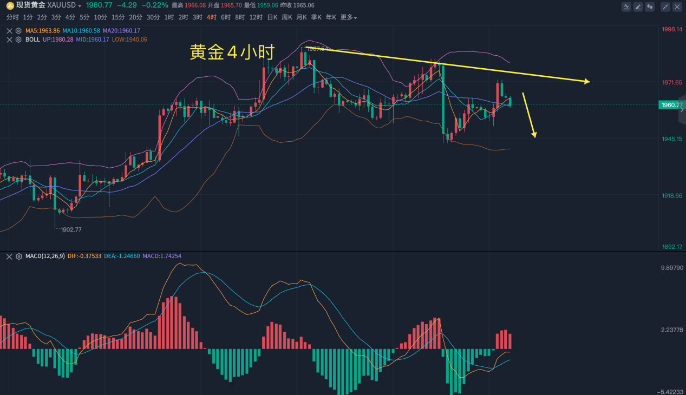Click the MA10:1960.58 indicator value
This screenshot has width=686, height=395.
81,31
